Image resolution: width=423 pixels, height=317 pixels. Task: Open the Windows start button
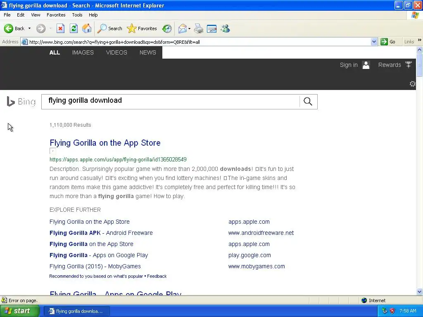click(x=20, y=311)
